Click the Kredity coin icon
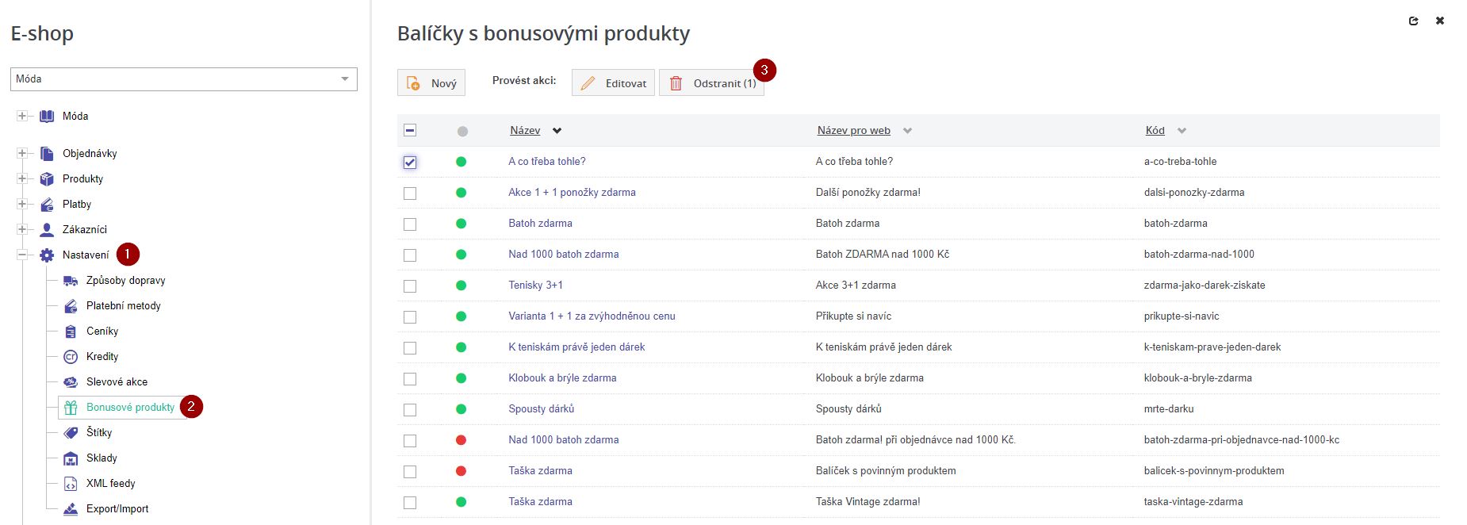1467x525 pixels. (x=71, y=357)
